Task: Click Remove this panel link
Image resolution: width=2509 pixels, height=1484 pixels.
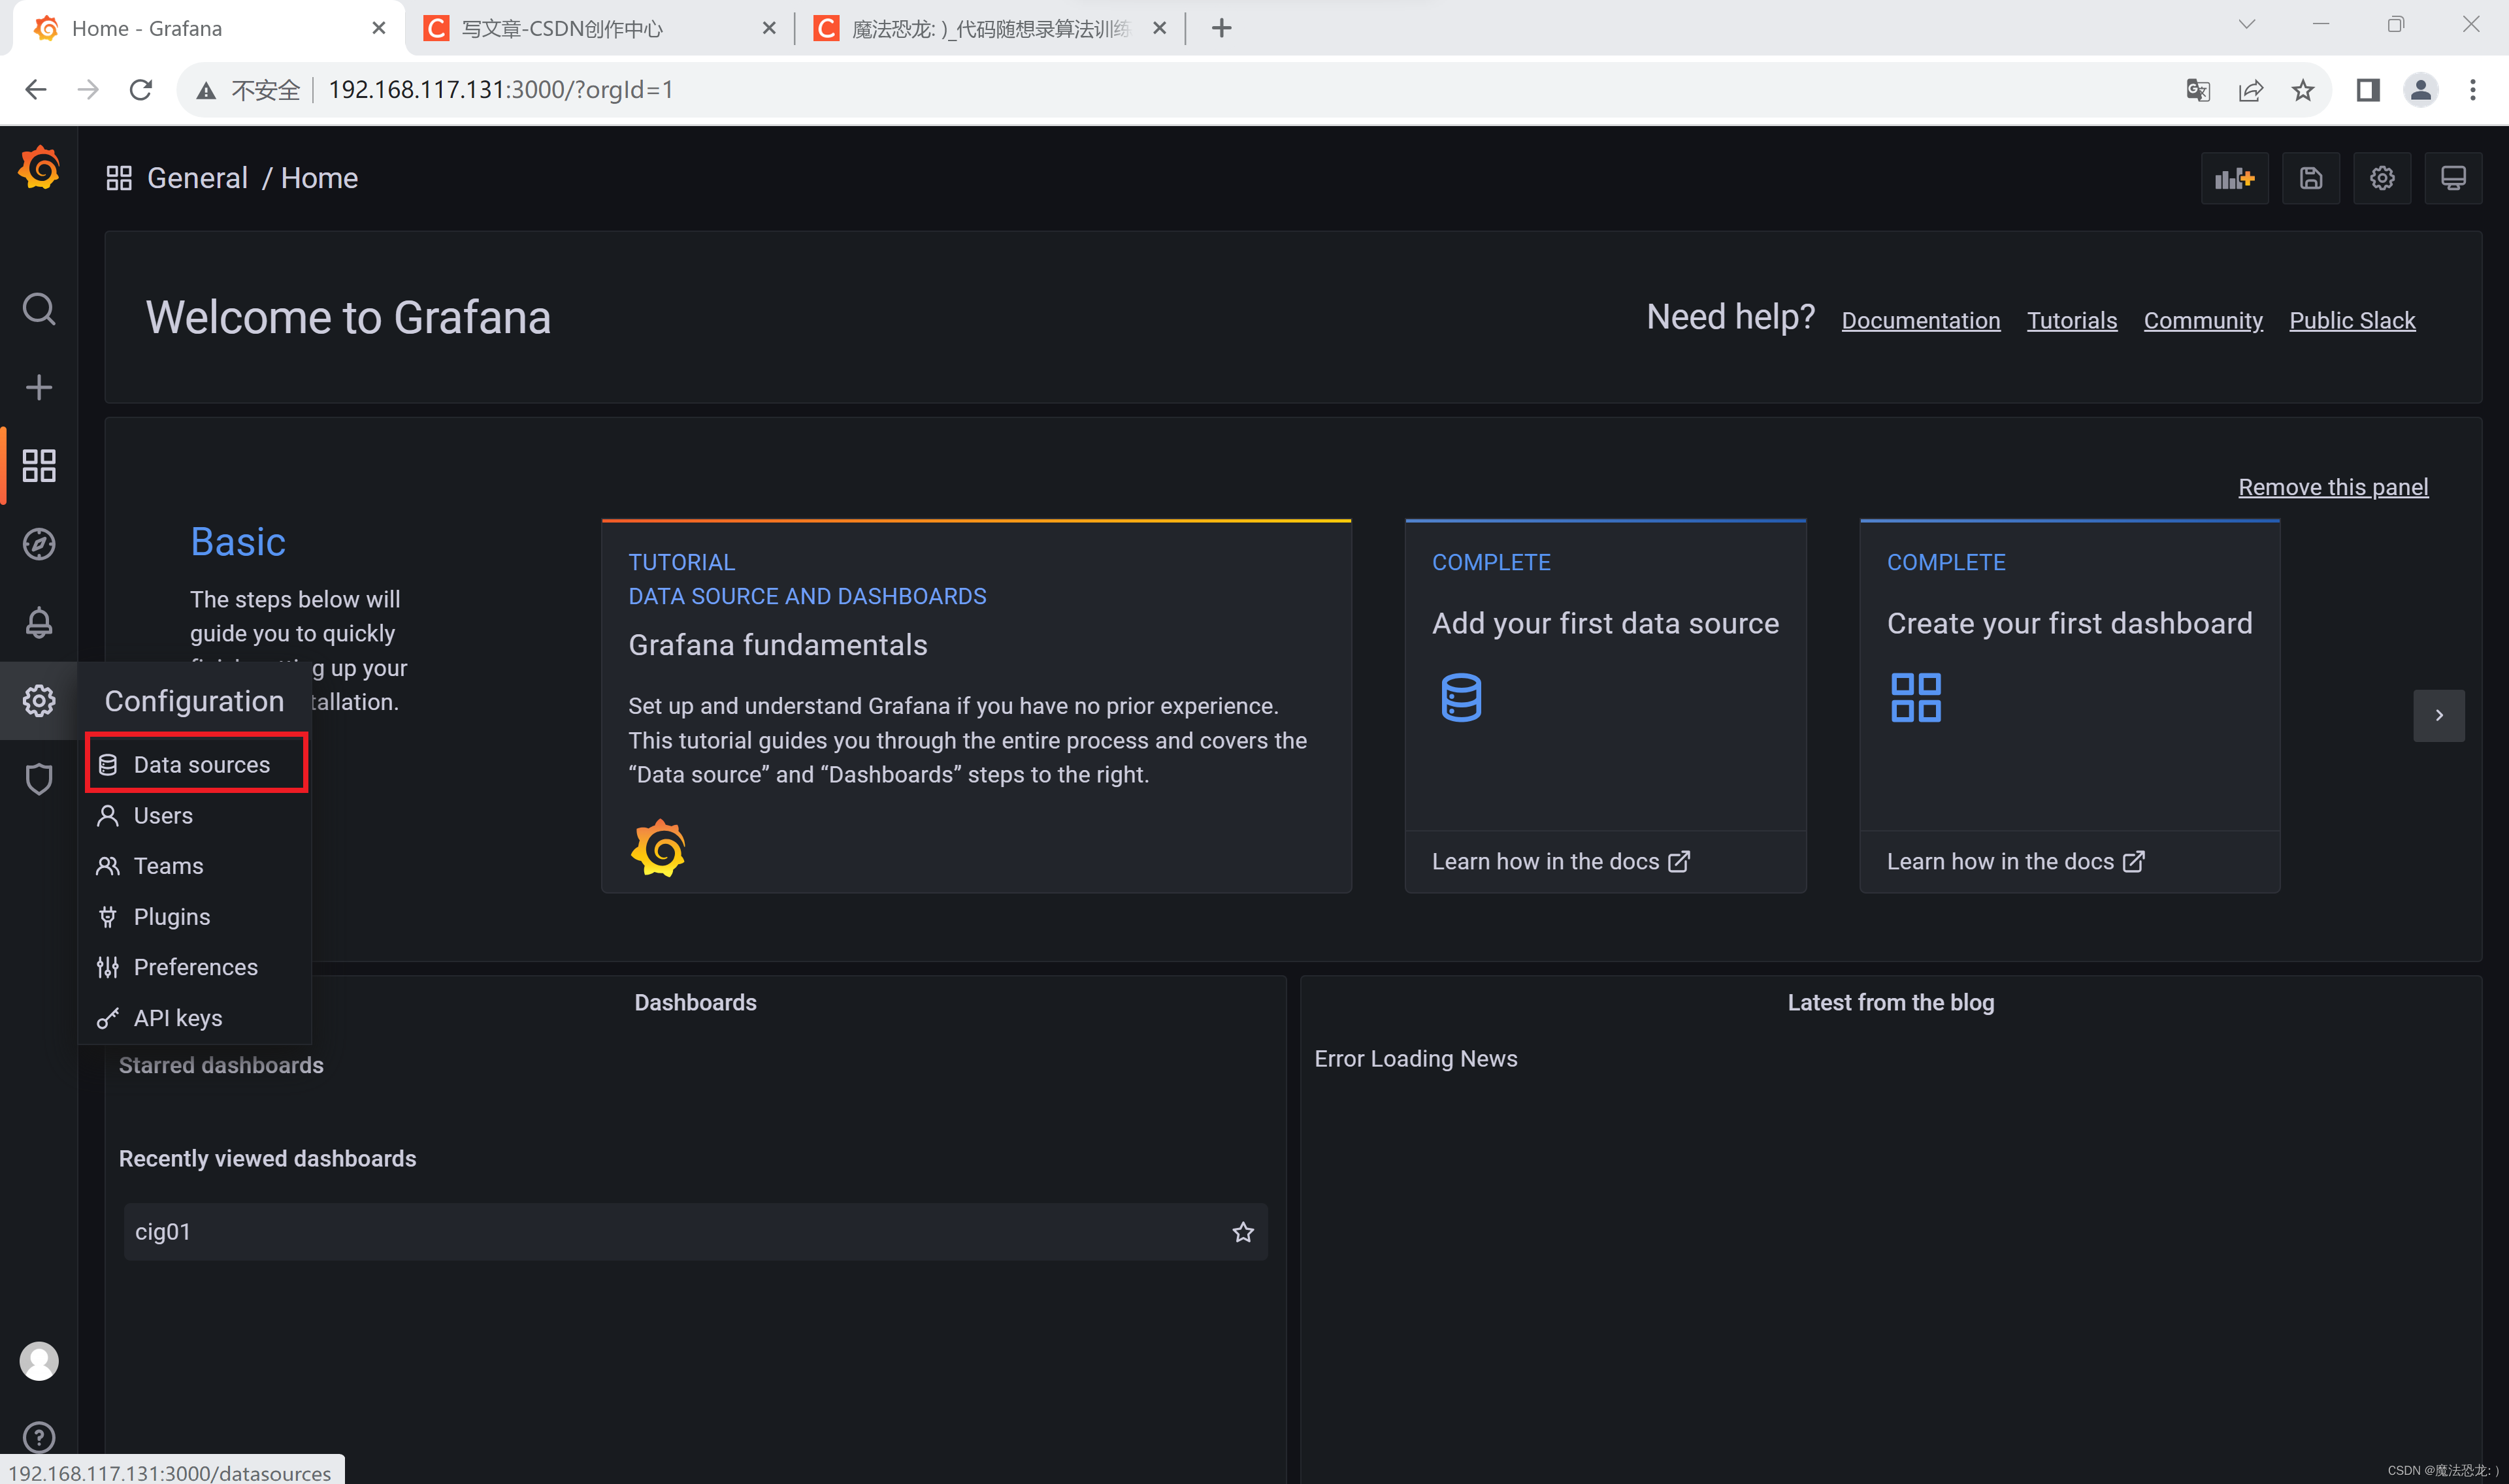Action: tap(2333, 487)
